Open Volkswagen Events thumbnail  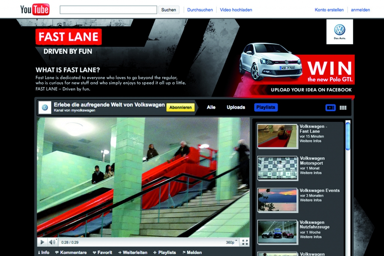277,200
